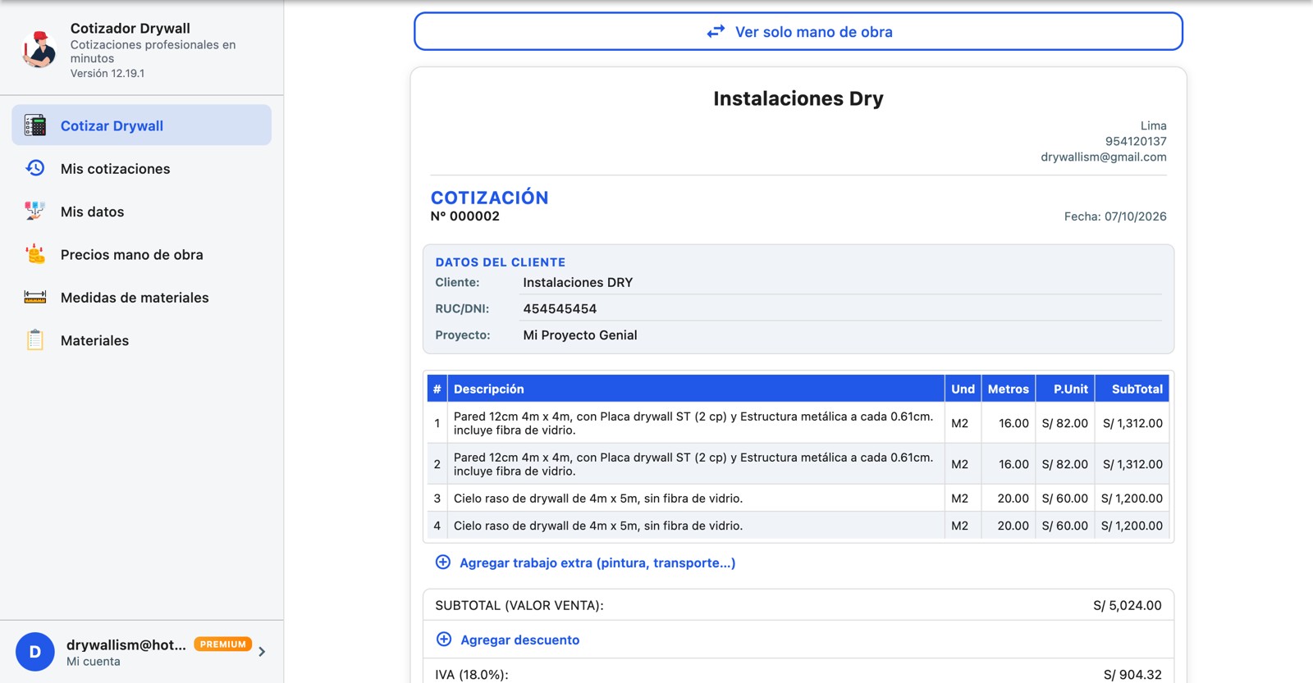Click the Metros column header
The image size is (1313, 683).
pyautogui.click(x=1008, y=389)
